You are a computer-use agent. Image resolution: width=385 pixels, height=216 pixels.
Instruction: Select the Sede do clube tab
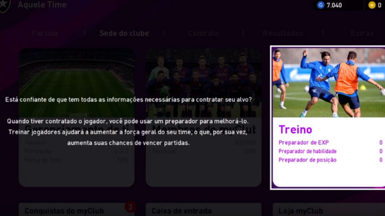tap(124, 33)
